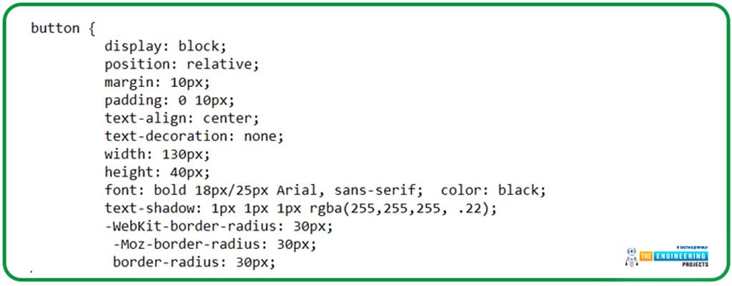Click the opening curly brace after button
732x286 pixels.
pyautogui.click(x=91, y=29)
